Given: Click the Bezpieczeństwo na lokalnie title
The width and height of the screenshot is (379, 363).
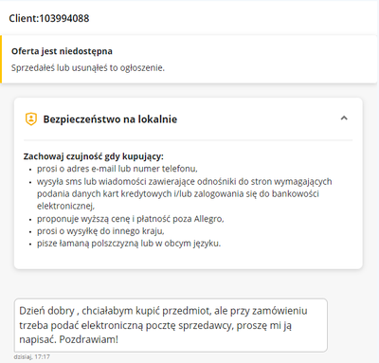Looking at the screenshot, I should tap(110, 119).
